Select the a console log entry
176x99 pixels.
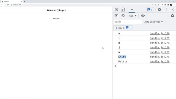[119, 52]
